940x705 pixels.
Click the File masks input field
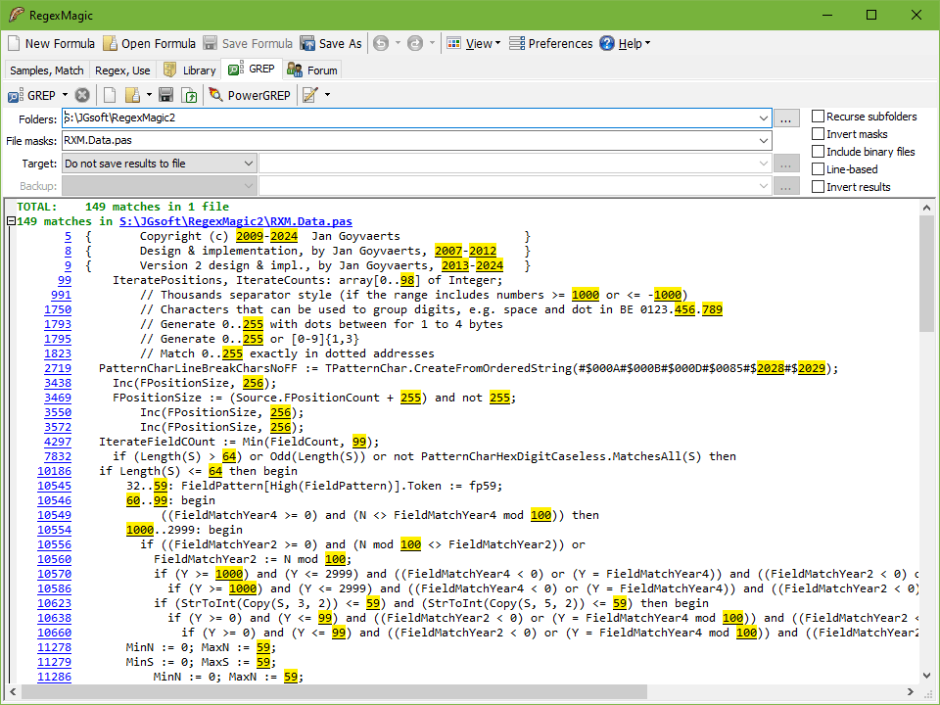(409, 141)
